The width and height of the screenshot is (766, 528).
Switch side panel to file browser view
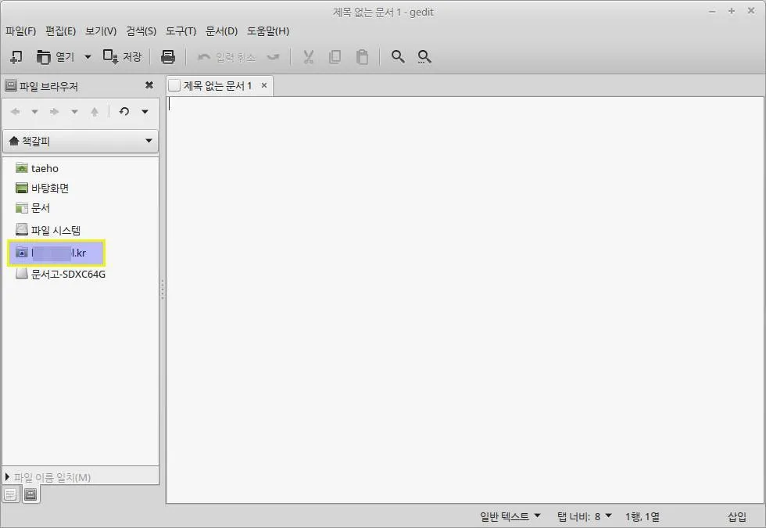[30, 494]
